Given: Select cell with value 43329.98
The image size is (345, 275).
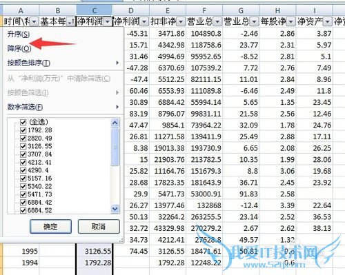Looking at the screenshot, I should [168, 228].
